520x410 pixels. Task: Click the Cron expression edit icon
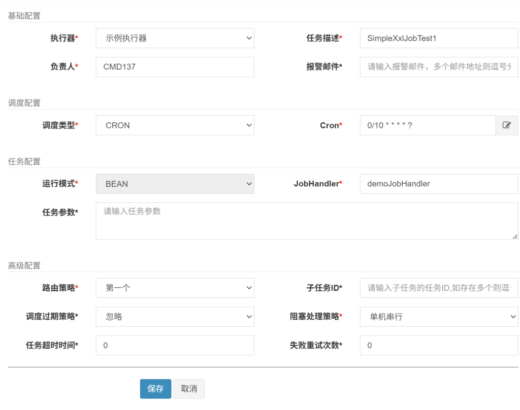[506, 125]
